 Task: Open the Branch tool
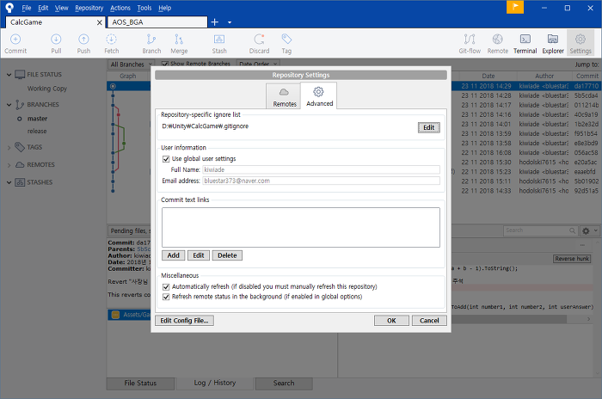pyautogui.click(x=151, y=44)
